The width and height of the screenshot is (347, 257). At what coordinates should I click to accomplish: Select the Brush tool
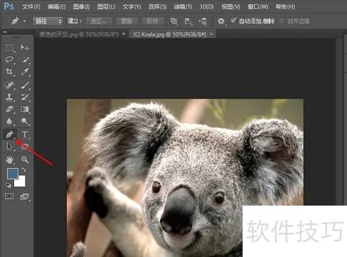pos(25,85)
